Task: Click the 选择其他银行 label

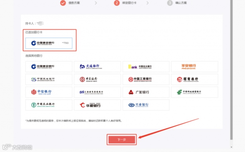Action: pyautogui.click(x=34, y=56)
